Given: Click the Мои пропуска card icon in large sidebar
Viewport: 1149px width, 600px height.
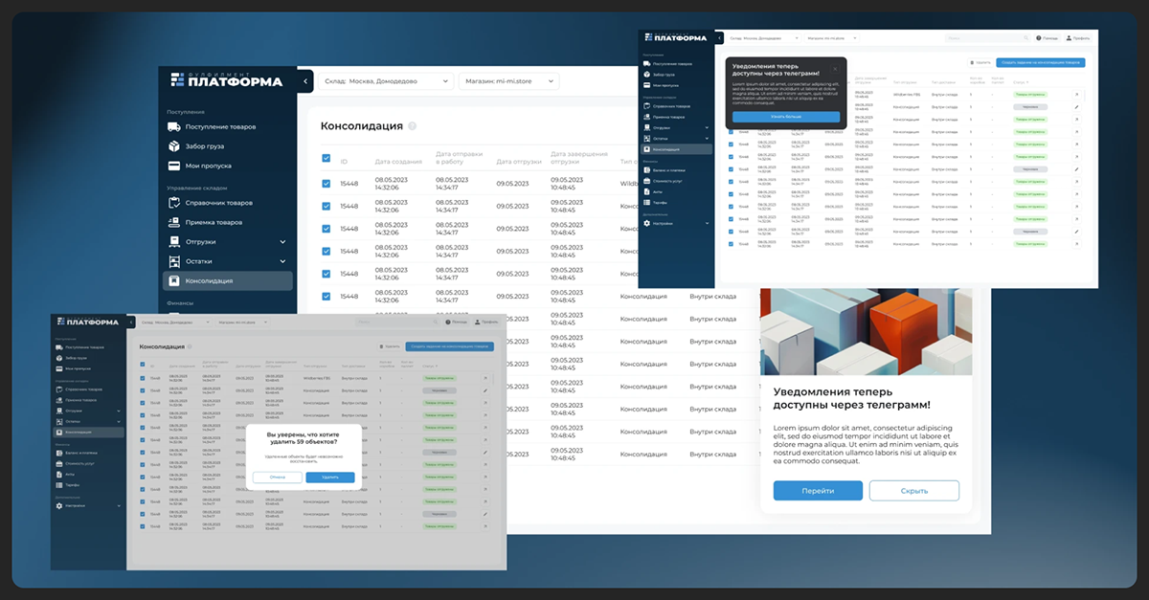Looking at the screenshot, I should click(x=174, y=167).
